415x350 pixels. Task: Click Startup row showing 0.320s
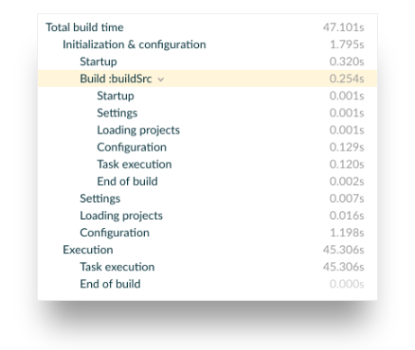pyautogui.click(x=207, y=61)
